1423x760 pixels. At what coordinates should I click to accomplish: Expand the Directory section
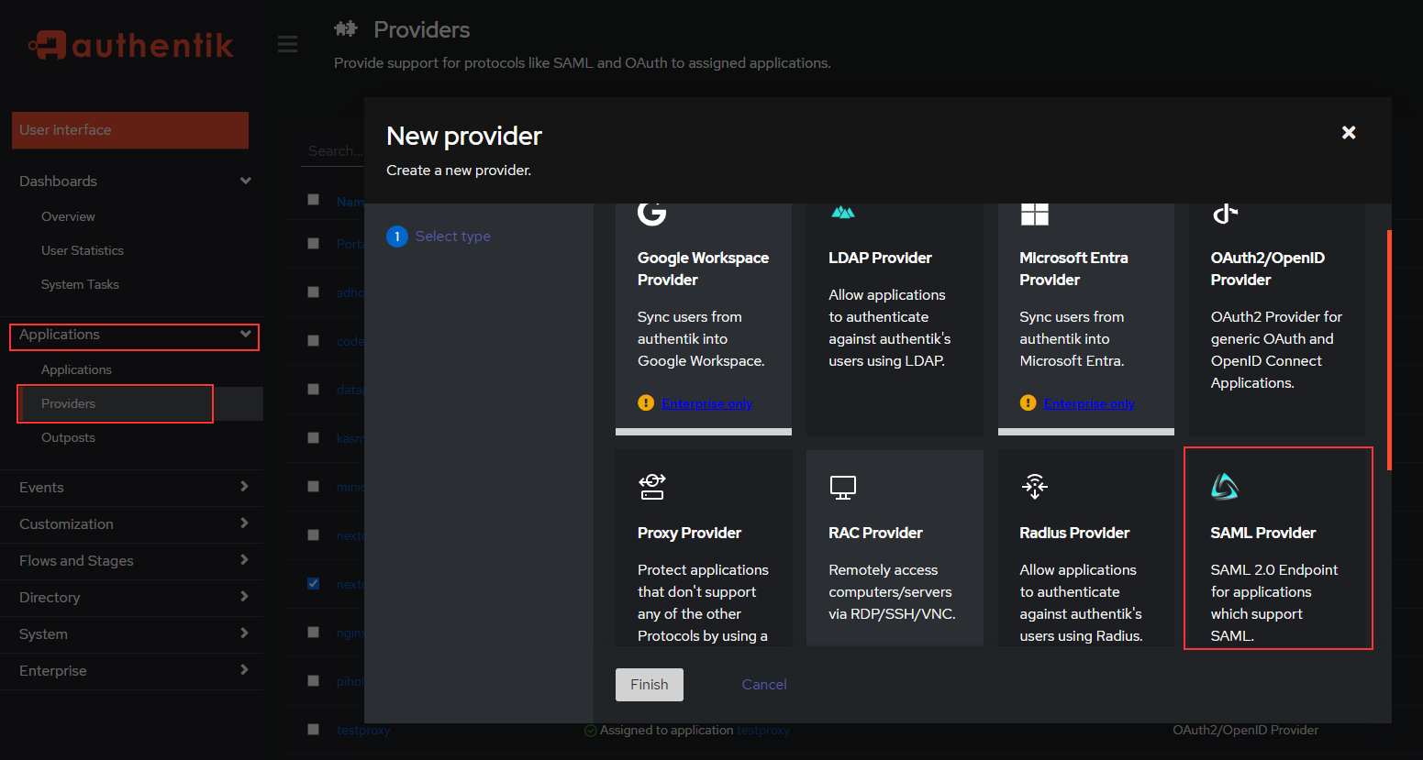click(x=130, y=598)
